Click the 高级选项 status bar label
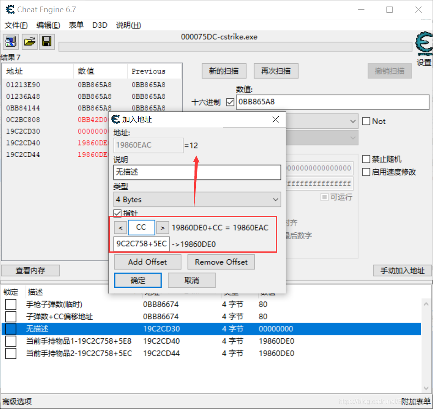Image resolution: width=433 pixels, height=409 pixels. tap(17, 402)
